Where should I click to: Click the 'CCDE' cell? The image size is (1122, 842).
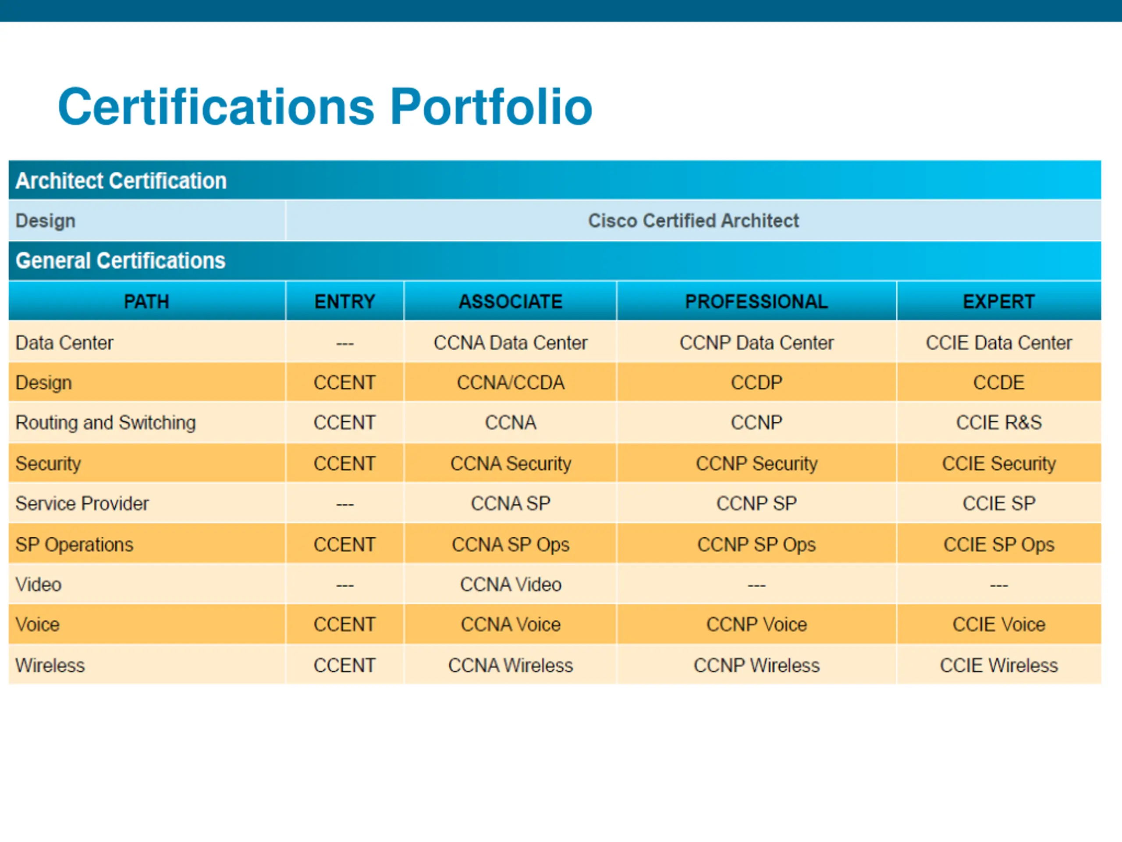[x=999, y=382]
